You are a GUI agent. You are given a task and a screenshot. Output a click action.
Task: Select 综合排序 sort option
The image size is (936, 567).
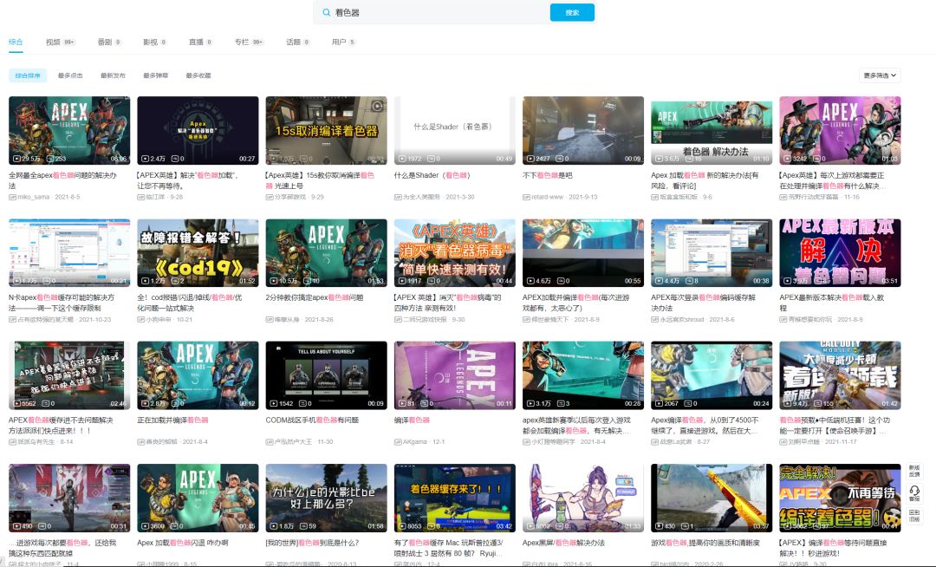tap(28, 75)
